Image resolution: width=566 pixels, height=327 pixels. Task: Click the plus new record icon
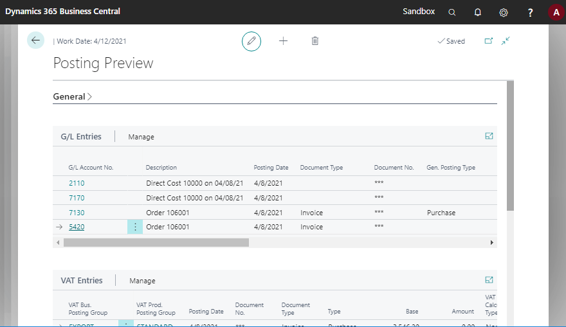point(283,41)
